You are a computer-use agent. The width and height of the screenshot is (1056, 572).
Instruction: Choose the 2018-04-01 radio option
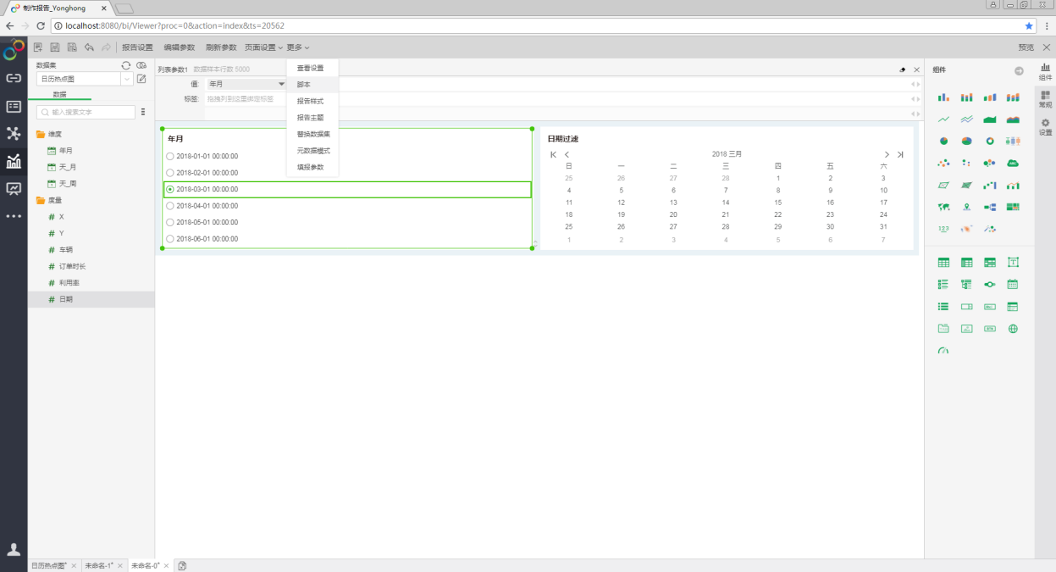coord(170,206)
